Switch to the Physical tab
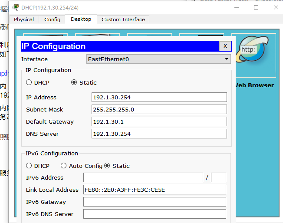Image resolution: width=283 pixels, height=223 pixels. point(24,20)
